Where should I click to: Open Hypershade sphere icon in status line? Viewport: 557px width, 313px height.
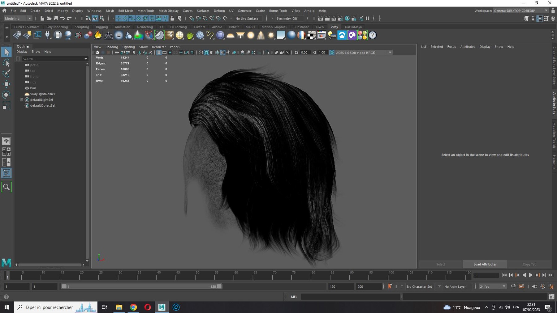click(347, 19)
